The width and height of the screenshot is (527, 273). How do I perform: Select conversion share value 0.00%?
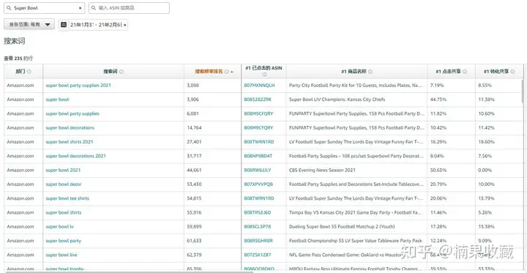(x=485, y=170)
